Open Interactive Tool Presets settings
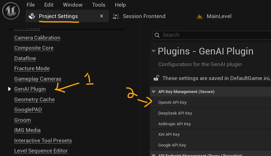 click(43, 140)
